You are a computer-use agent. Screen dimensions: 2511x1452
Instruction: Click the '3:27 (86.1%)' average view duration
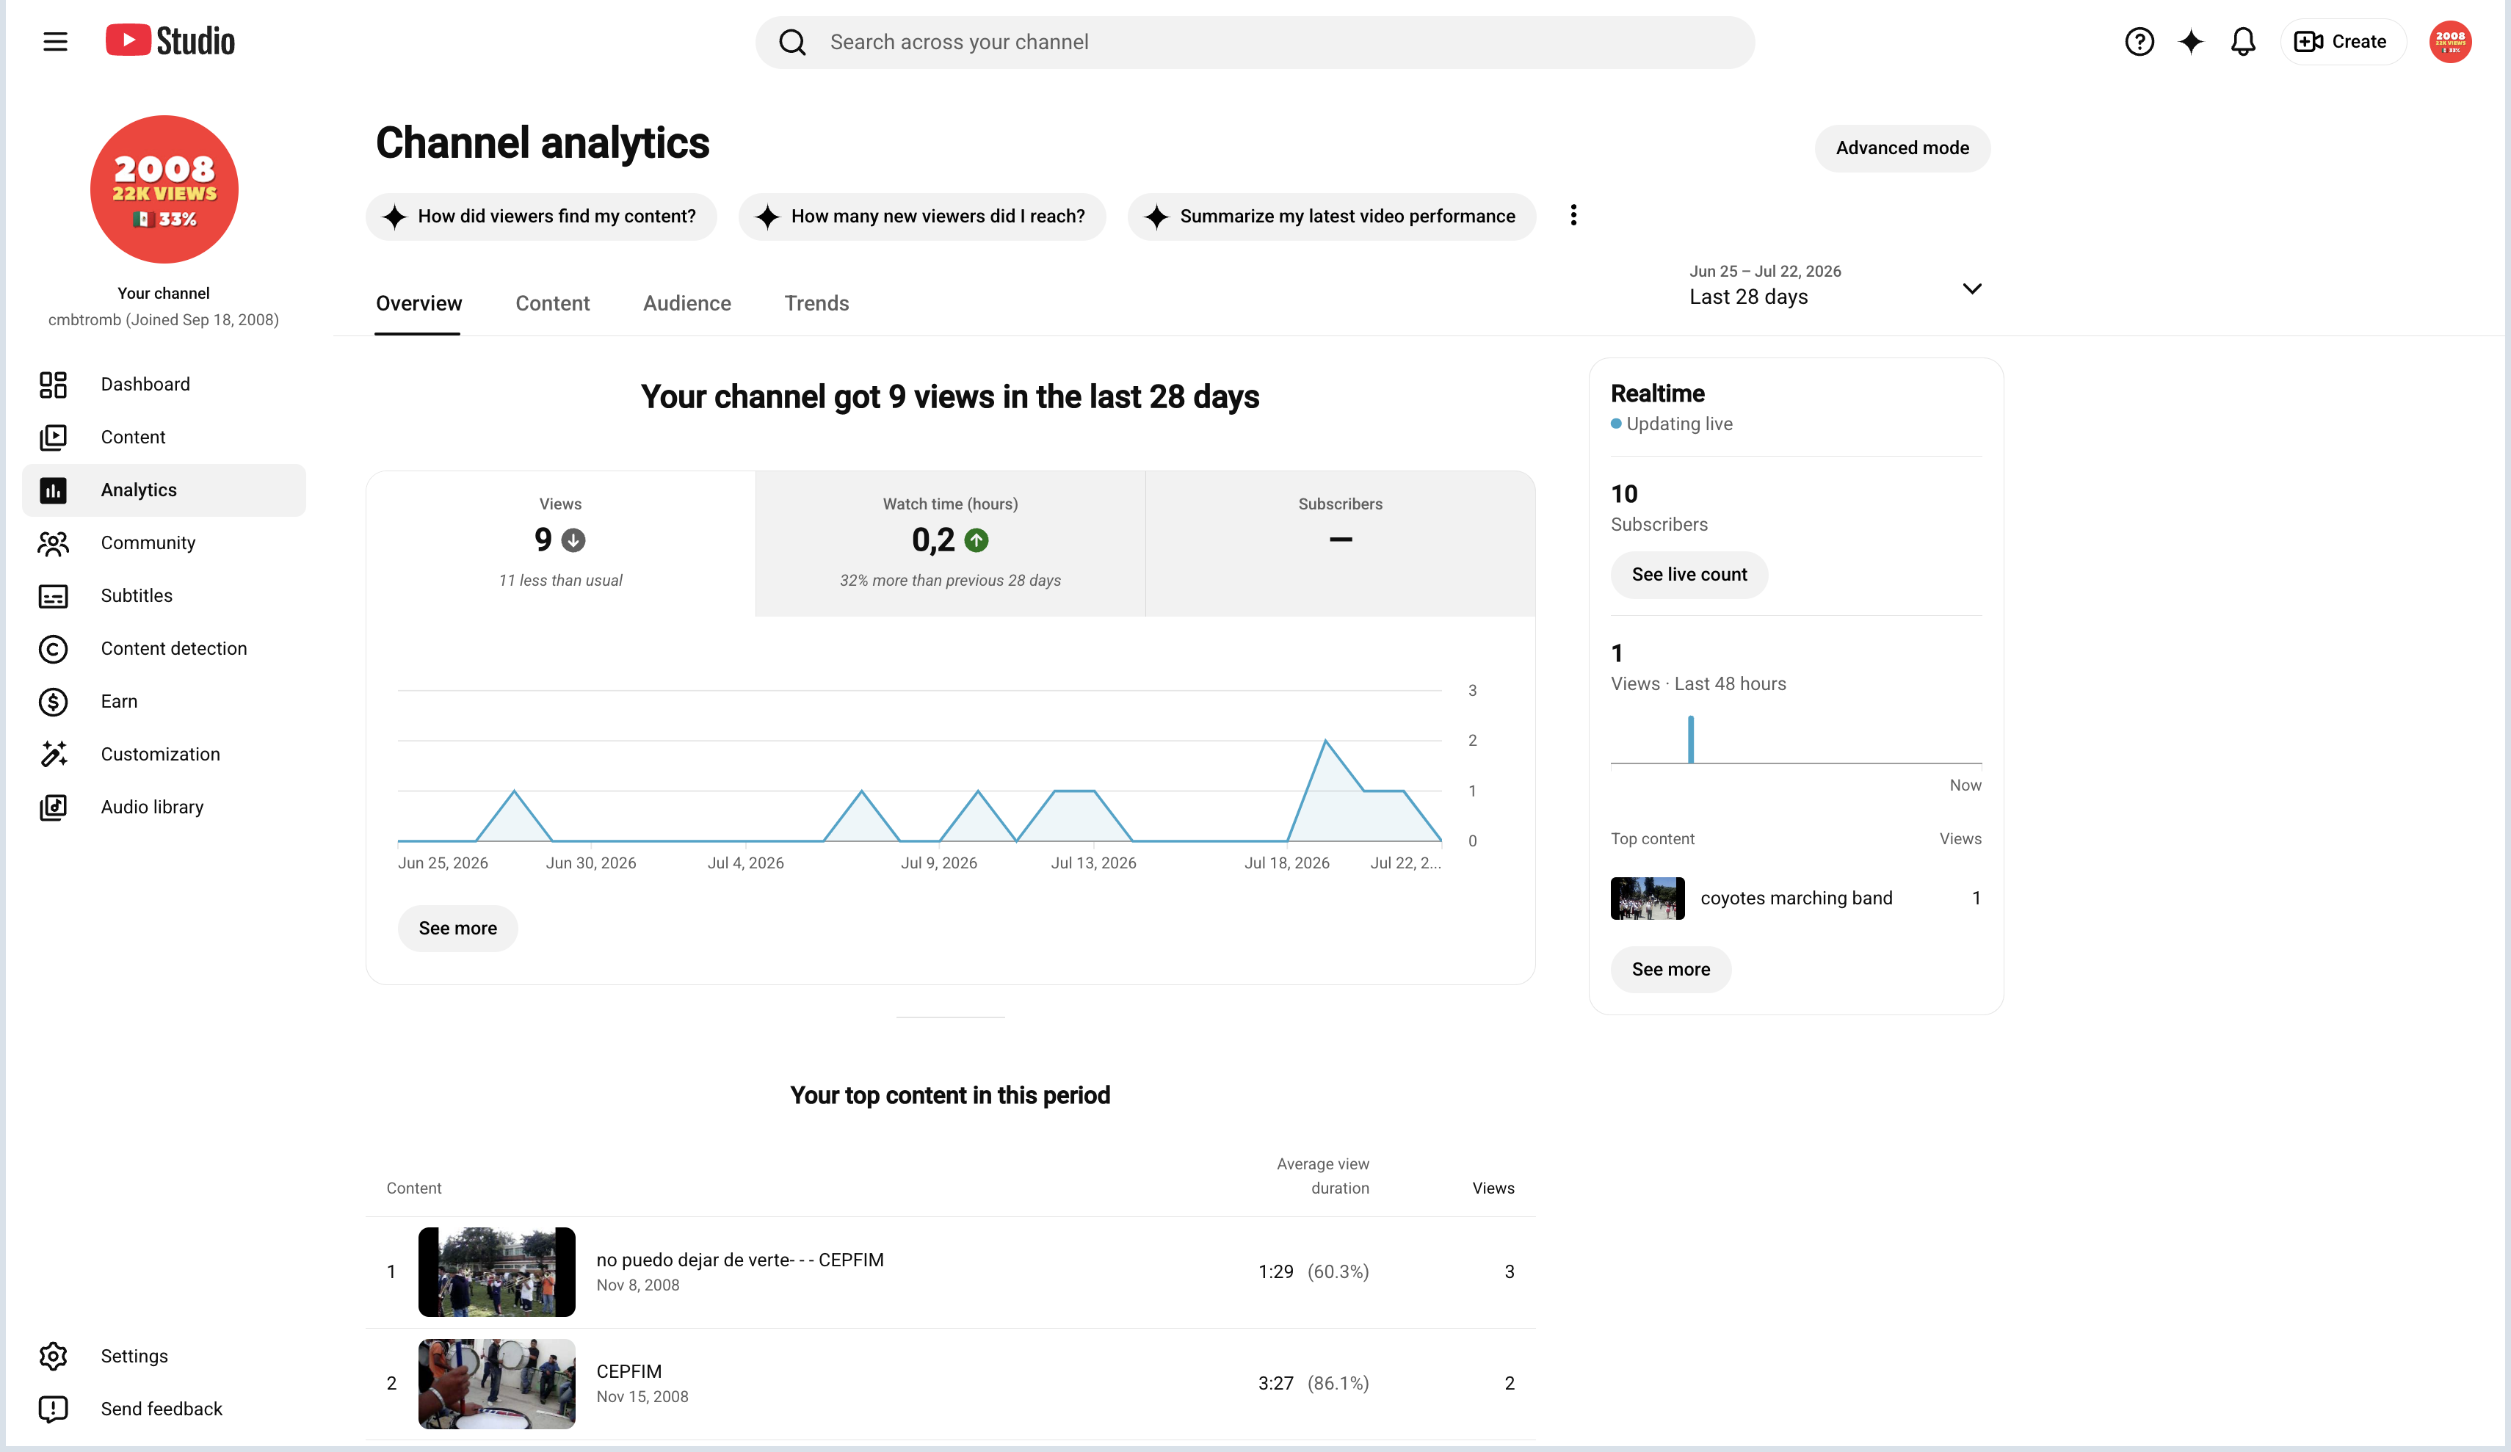[1314, 1383]
